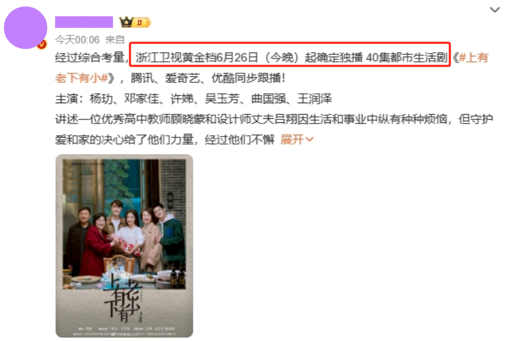The width and height of the screenshot is (507, 341).
Task: Click the small down arrow after 展开
Action: 310,139
